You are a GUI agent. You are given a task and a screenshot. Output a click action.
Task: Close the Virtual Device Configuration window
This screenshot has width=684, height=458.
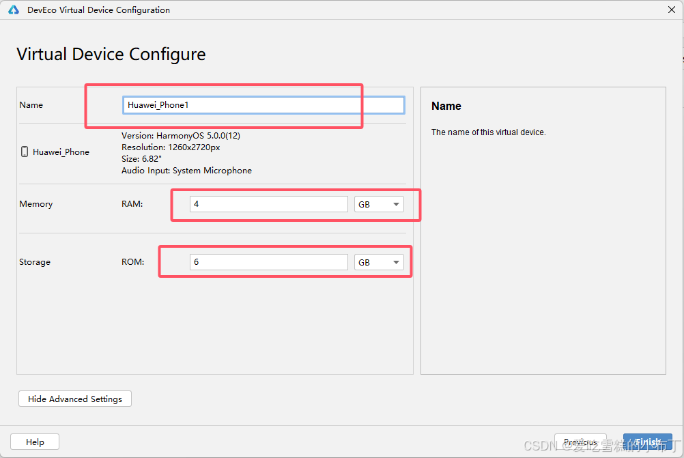(x=671, y=10)
